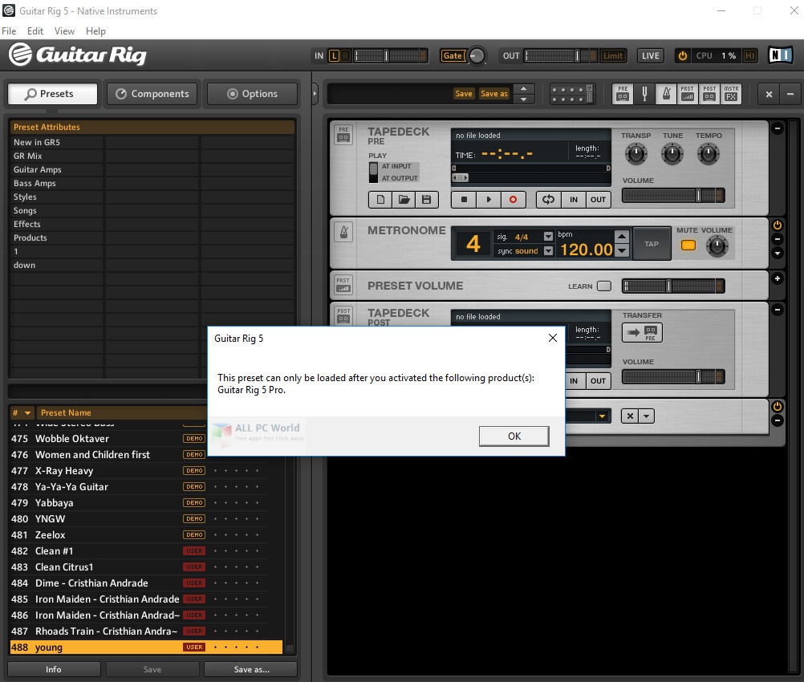Collapse the Tapedeck Pre module

[x=778, y=128]
